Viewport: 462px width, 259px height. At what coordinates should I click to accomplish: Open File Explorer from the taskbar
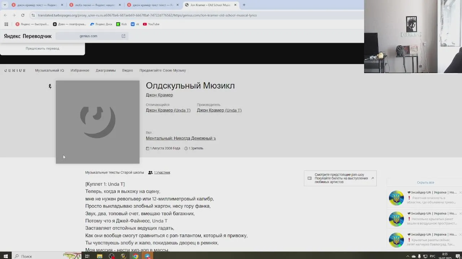[100, 256]
